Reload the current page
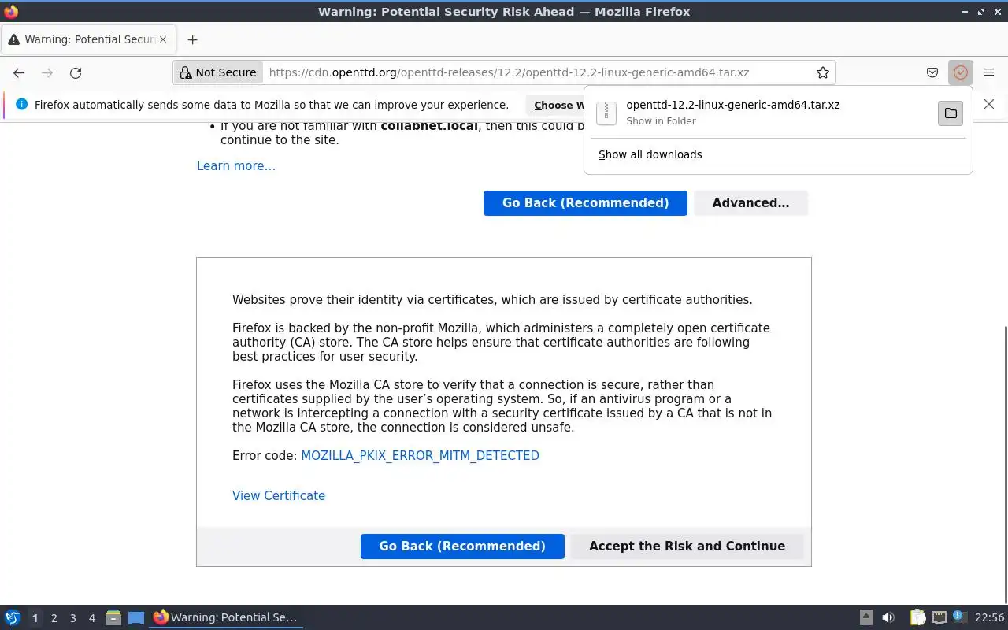Image resolution: width=1008 pixels, height=630 pixels. coord(76,72)
